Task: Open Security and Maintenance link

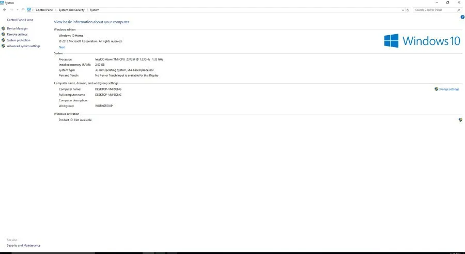Action: (23, 246)
